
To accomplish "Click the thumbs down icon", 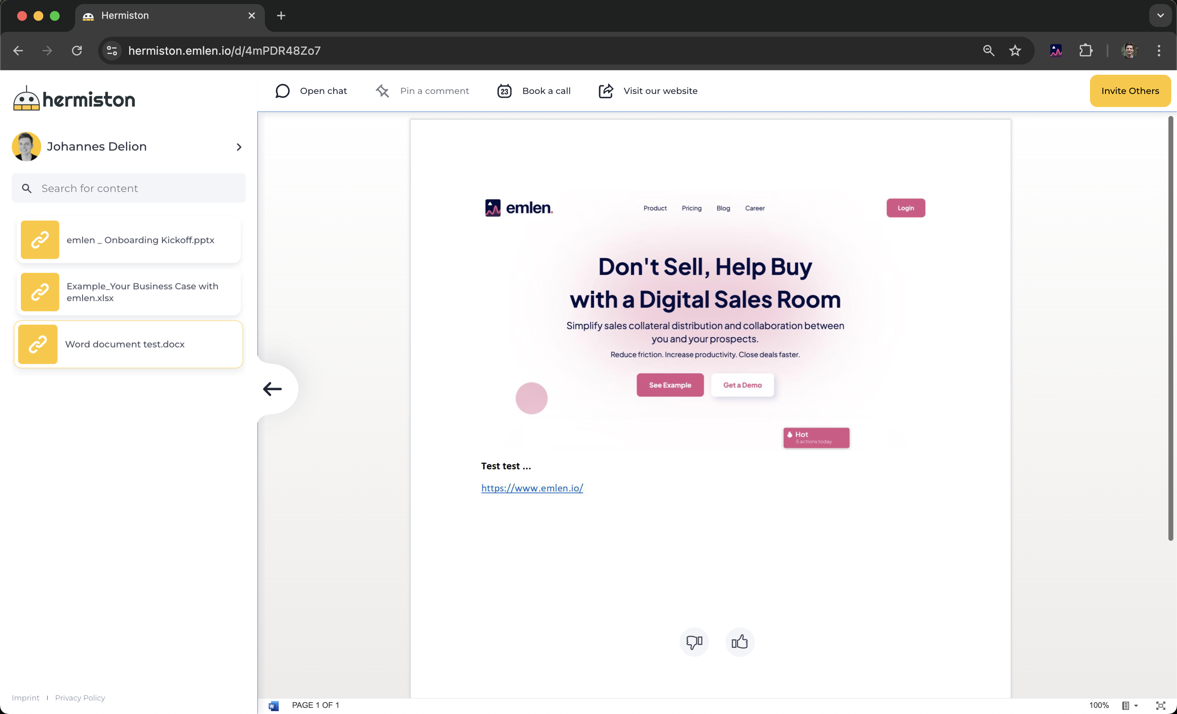I will point(694,642).
